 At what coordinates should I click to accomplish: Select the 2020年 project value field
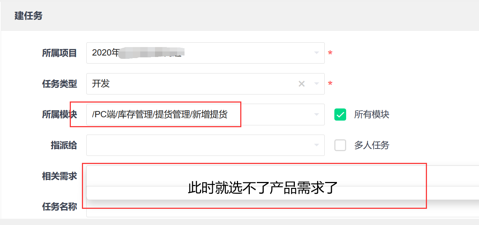click(206, 53)
